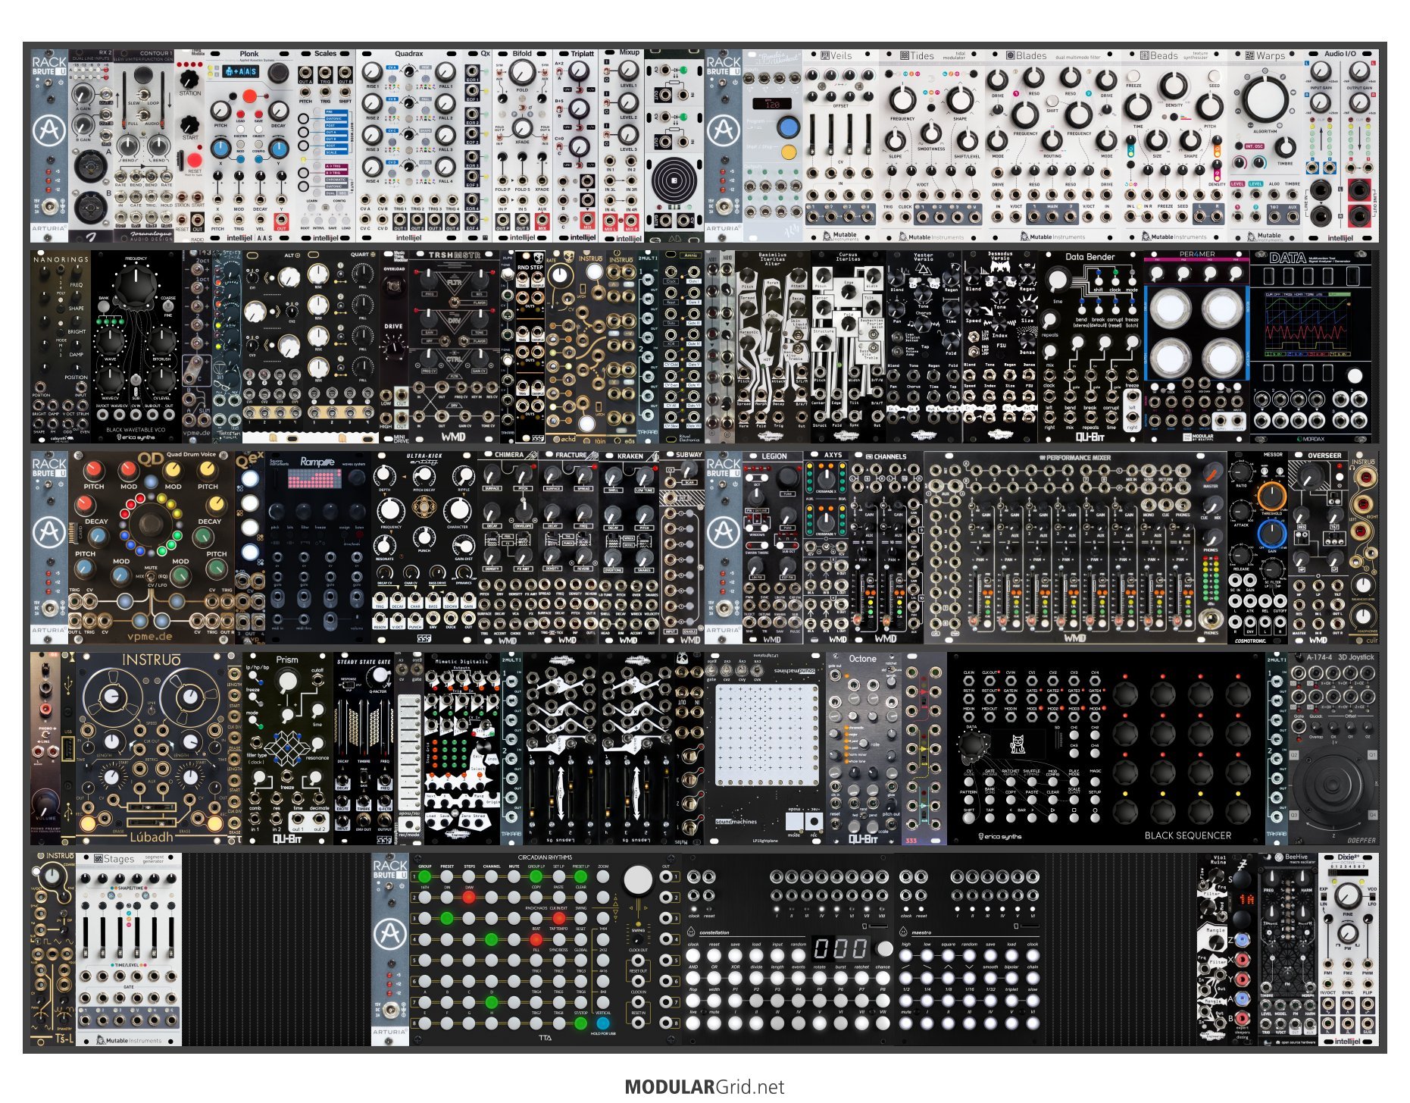The width and height of the screenshot is (1410, 1103).
Task: Select the TRSHMSTR module
Action: click(x=454, y=347)
